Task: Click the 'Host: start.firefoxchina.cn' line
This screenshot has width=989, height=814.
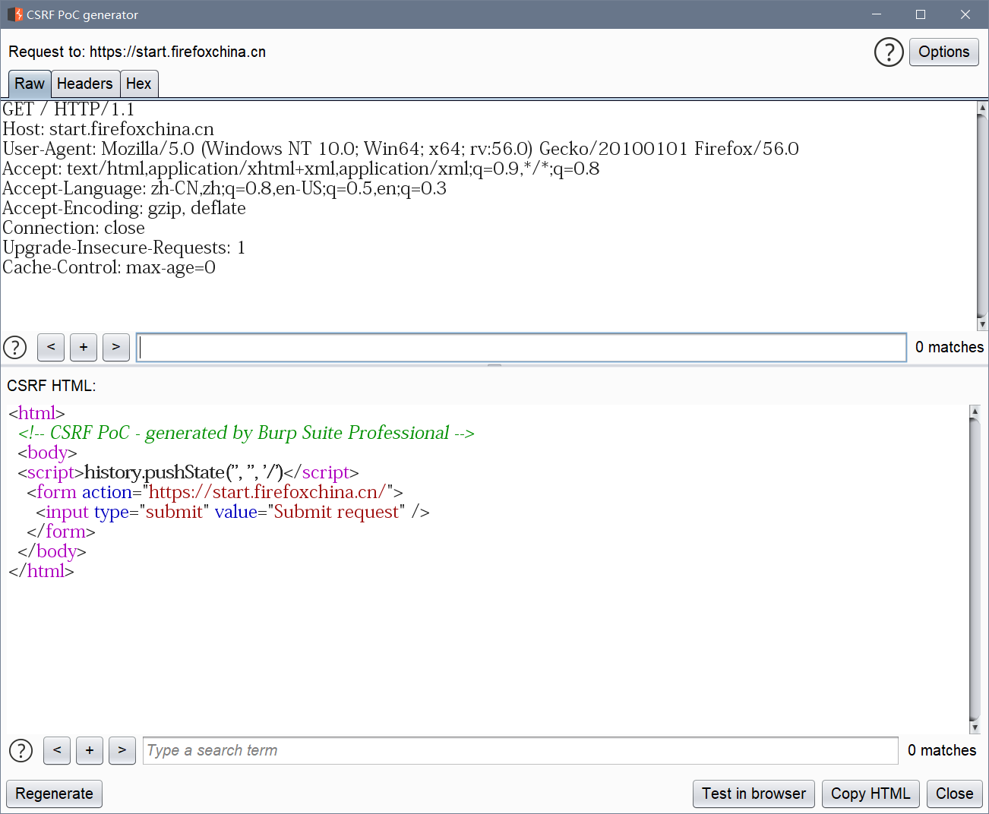Action: (109, 129)
